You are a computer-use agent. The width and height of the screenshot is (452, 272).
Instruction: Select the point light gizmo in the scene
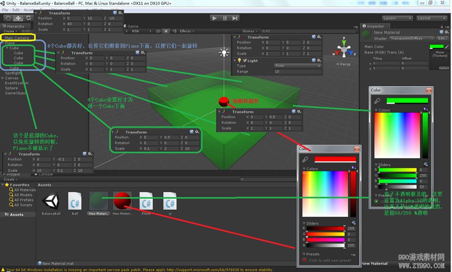224,52
